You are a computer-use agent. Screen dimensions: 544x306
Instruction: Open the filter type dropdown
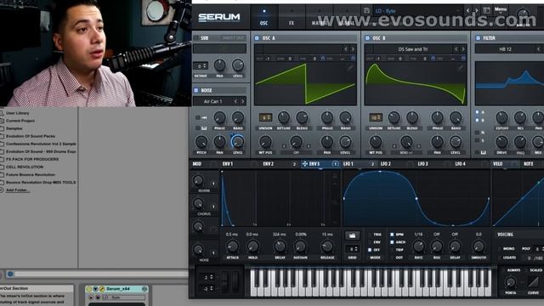pyautogui.click(x=505, y=49)
